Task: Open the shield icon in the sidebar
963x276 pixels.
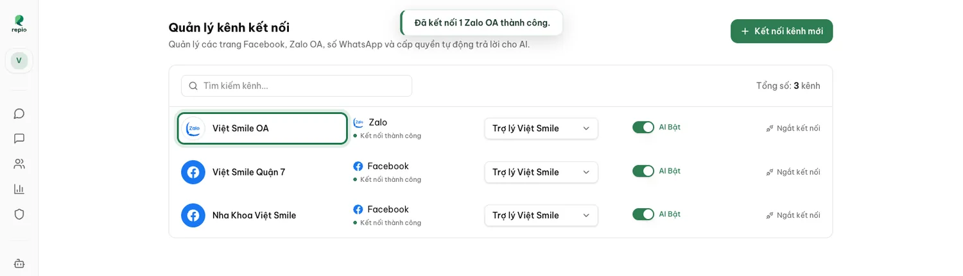Action: tap(19, 214)
